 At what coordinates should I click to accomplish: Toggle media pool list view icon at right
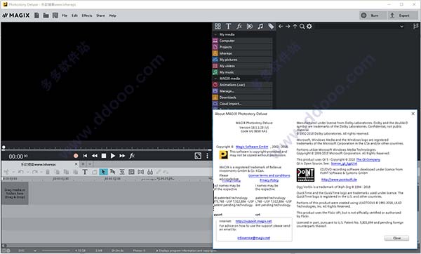tap(415, 27)
